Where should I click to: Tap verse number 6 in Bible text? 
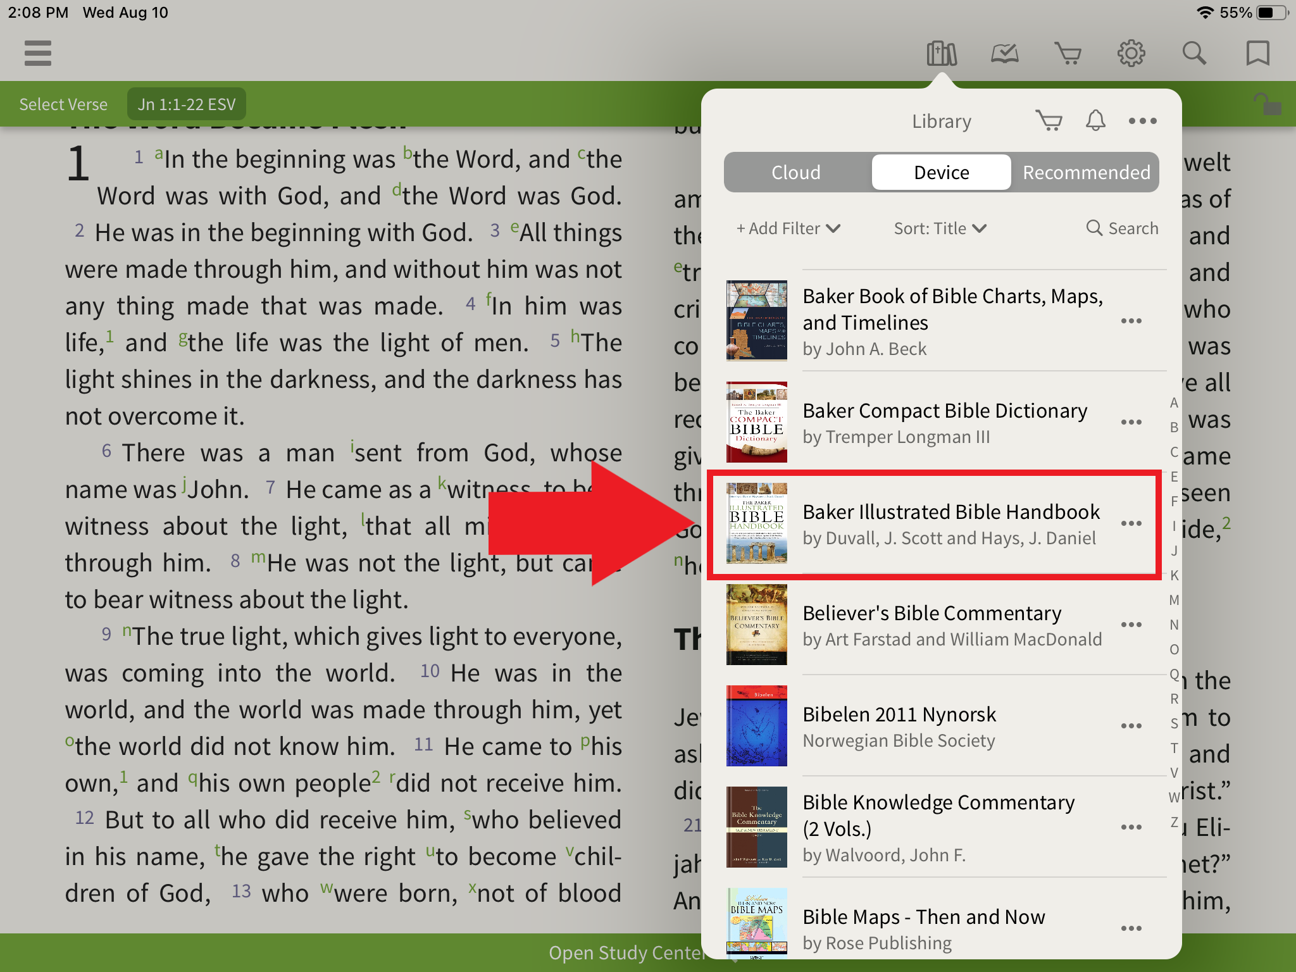[106, 451]
